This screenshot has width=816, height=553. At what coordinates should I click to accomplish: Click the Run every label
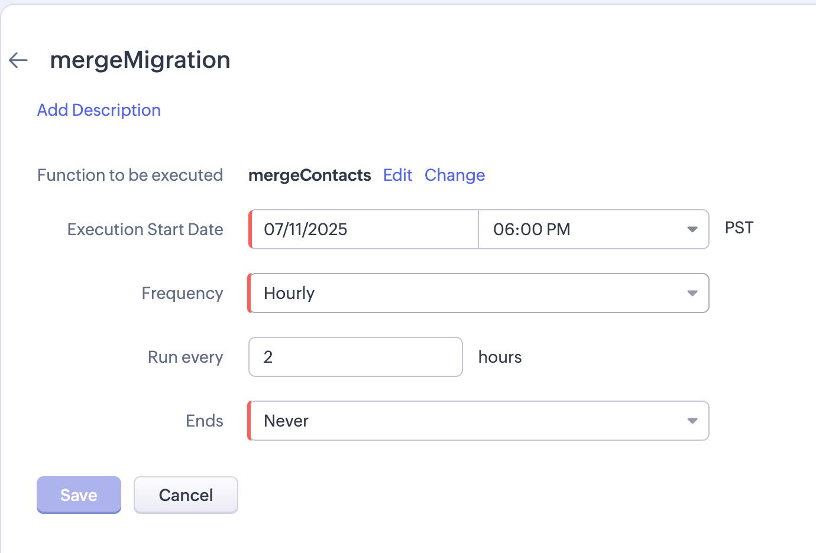click(x=185, y=357)
